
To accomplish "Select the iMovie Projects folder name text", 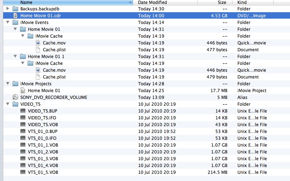I will 36,84.
